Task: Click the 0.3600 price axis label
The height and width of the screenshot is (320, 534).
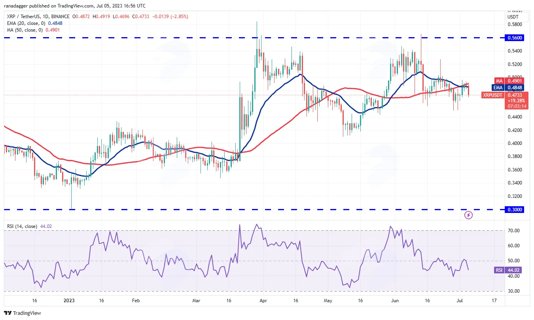Action: [x=514, y=170]
